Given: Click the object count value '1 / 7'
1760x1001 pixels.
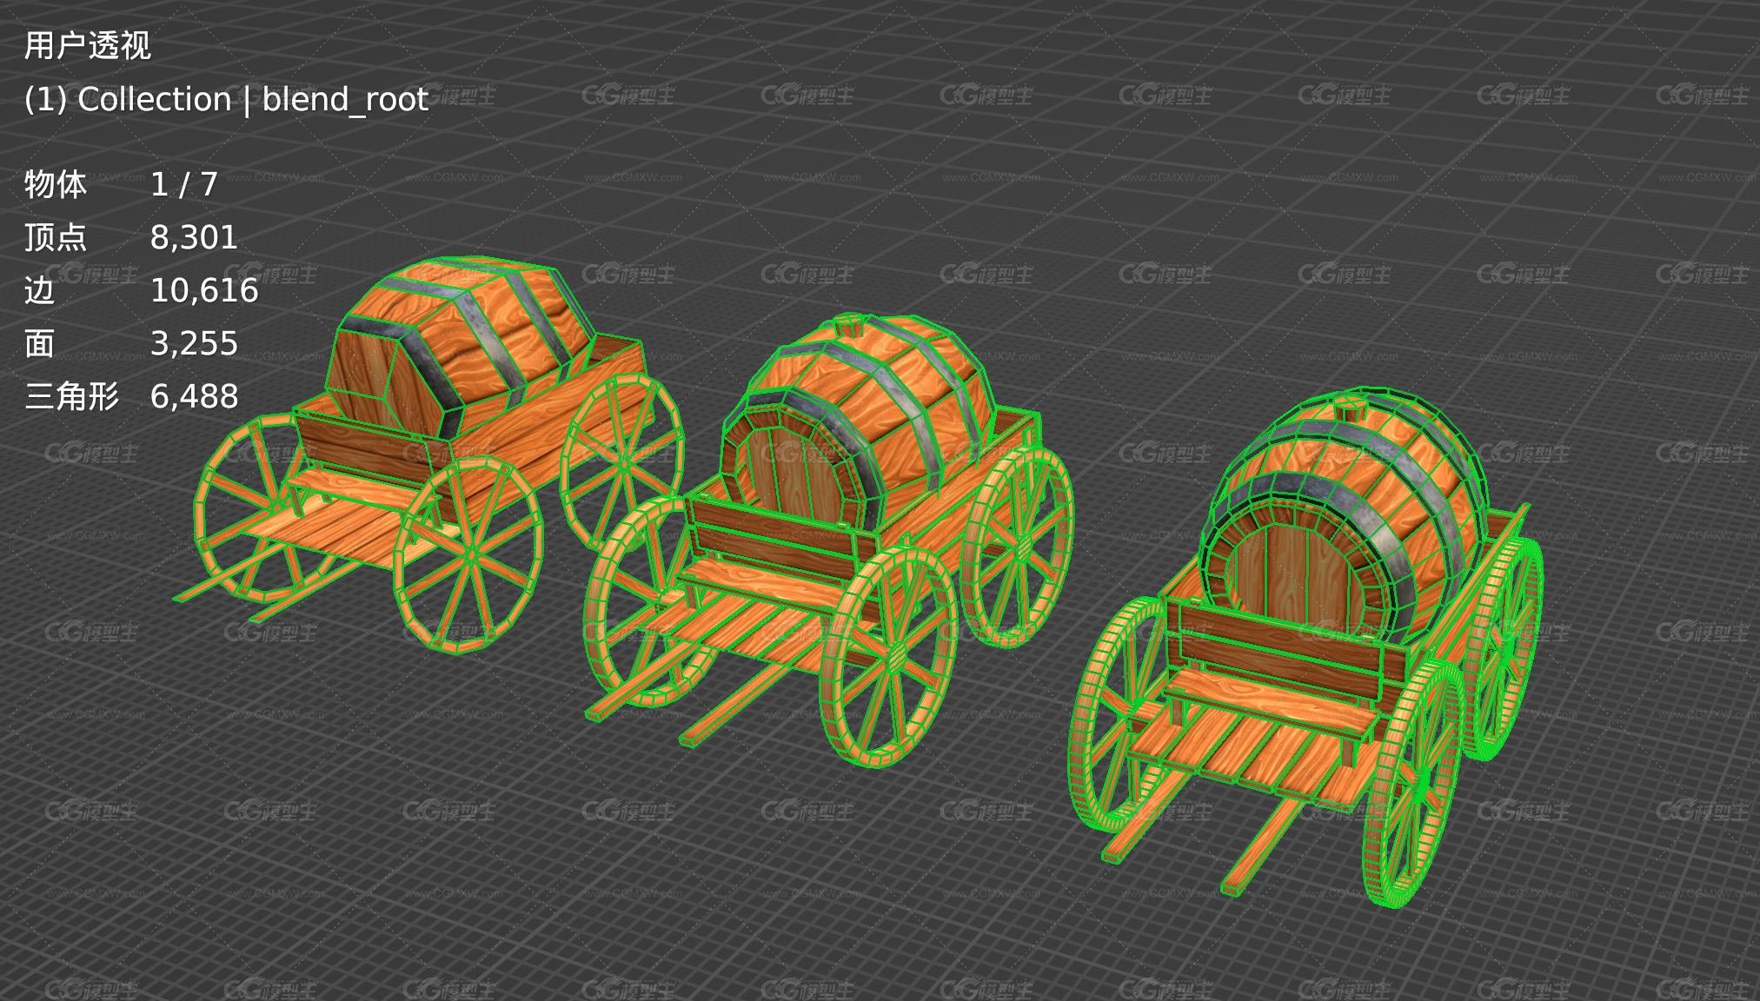Looking at the screenshot, I should point(183,184).
